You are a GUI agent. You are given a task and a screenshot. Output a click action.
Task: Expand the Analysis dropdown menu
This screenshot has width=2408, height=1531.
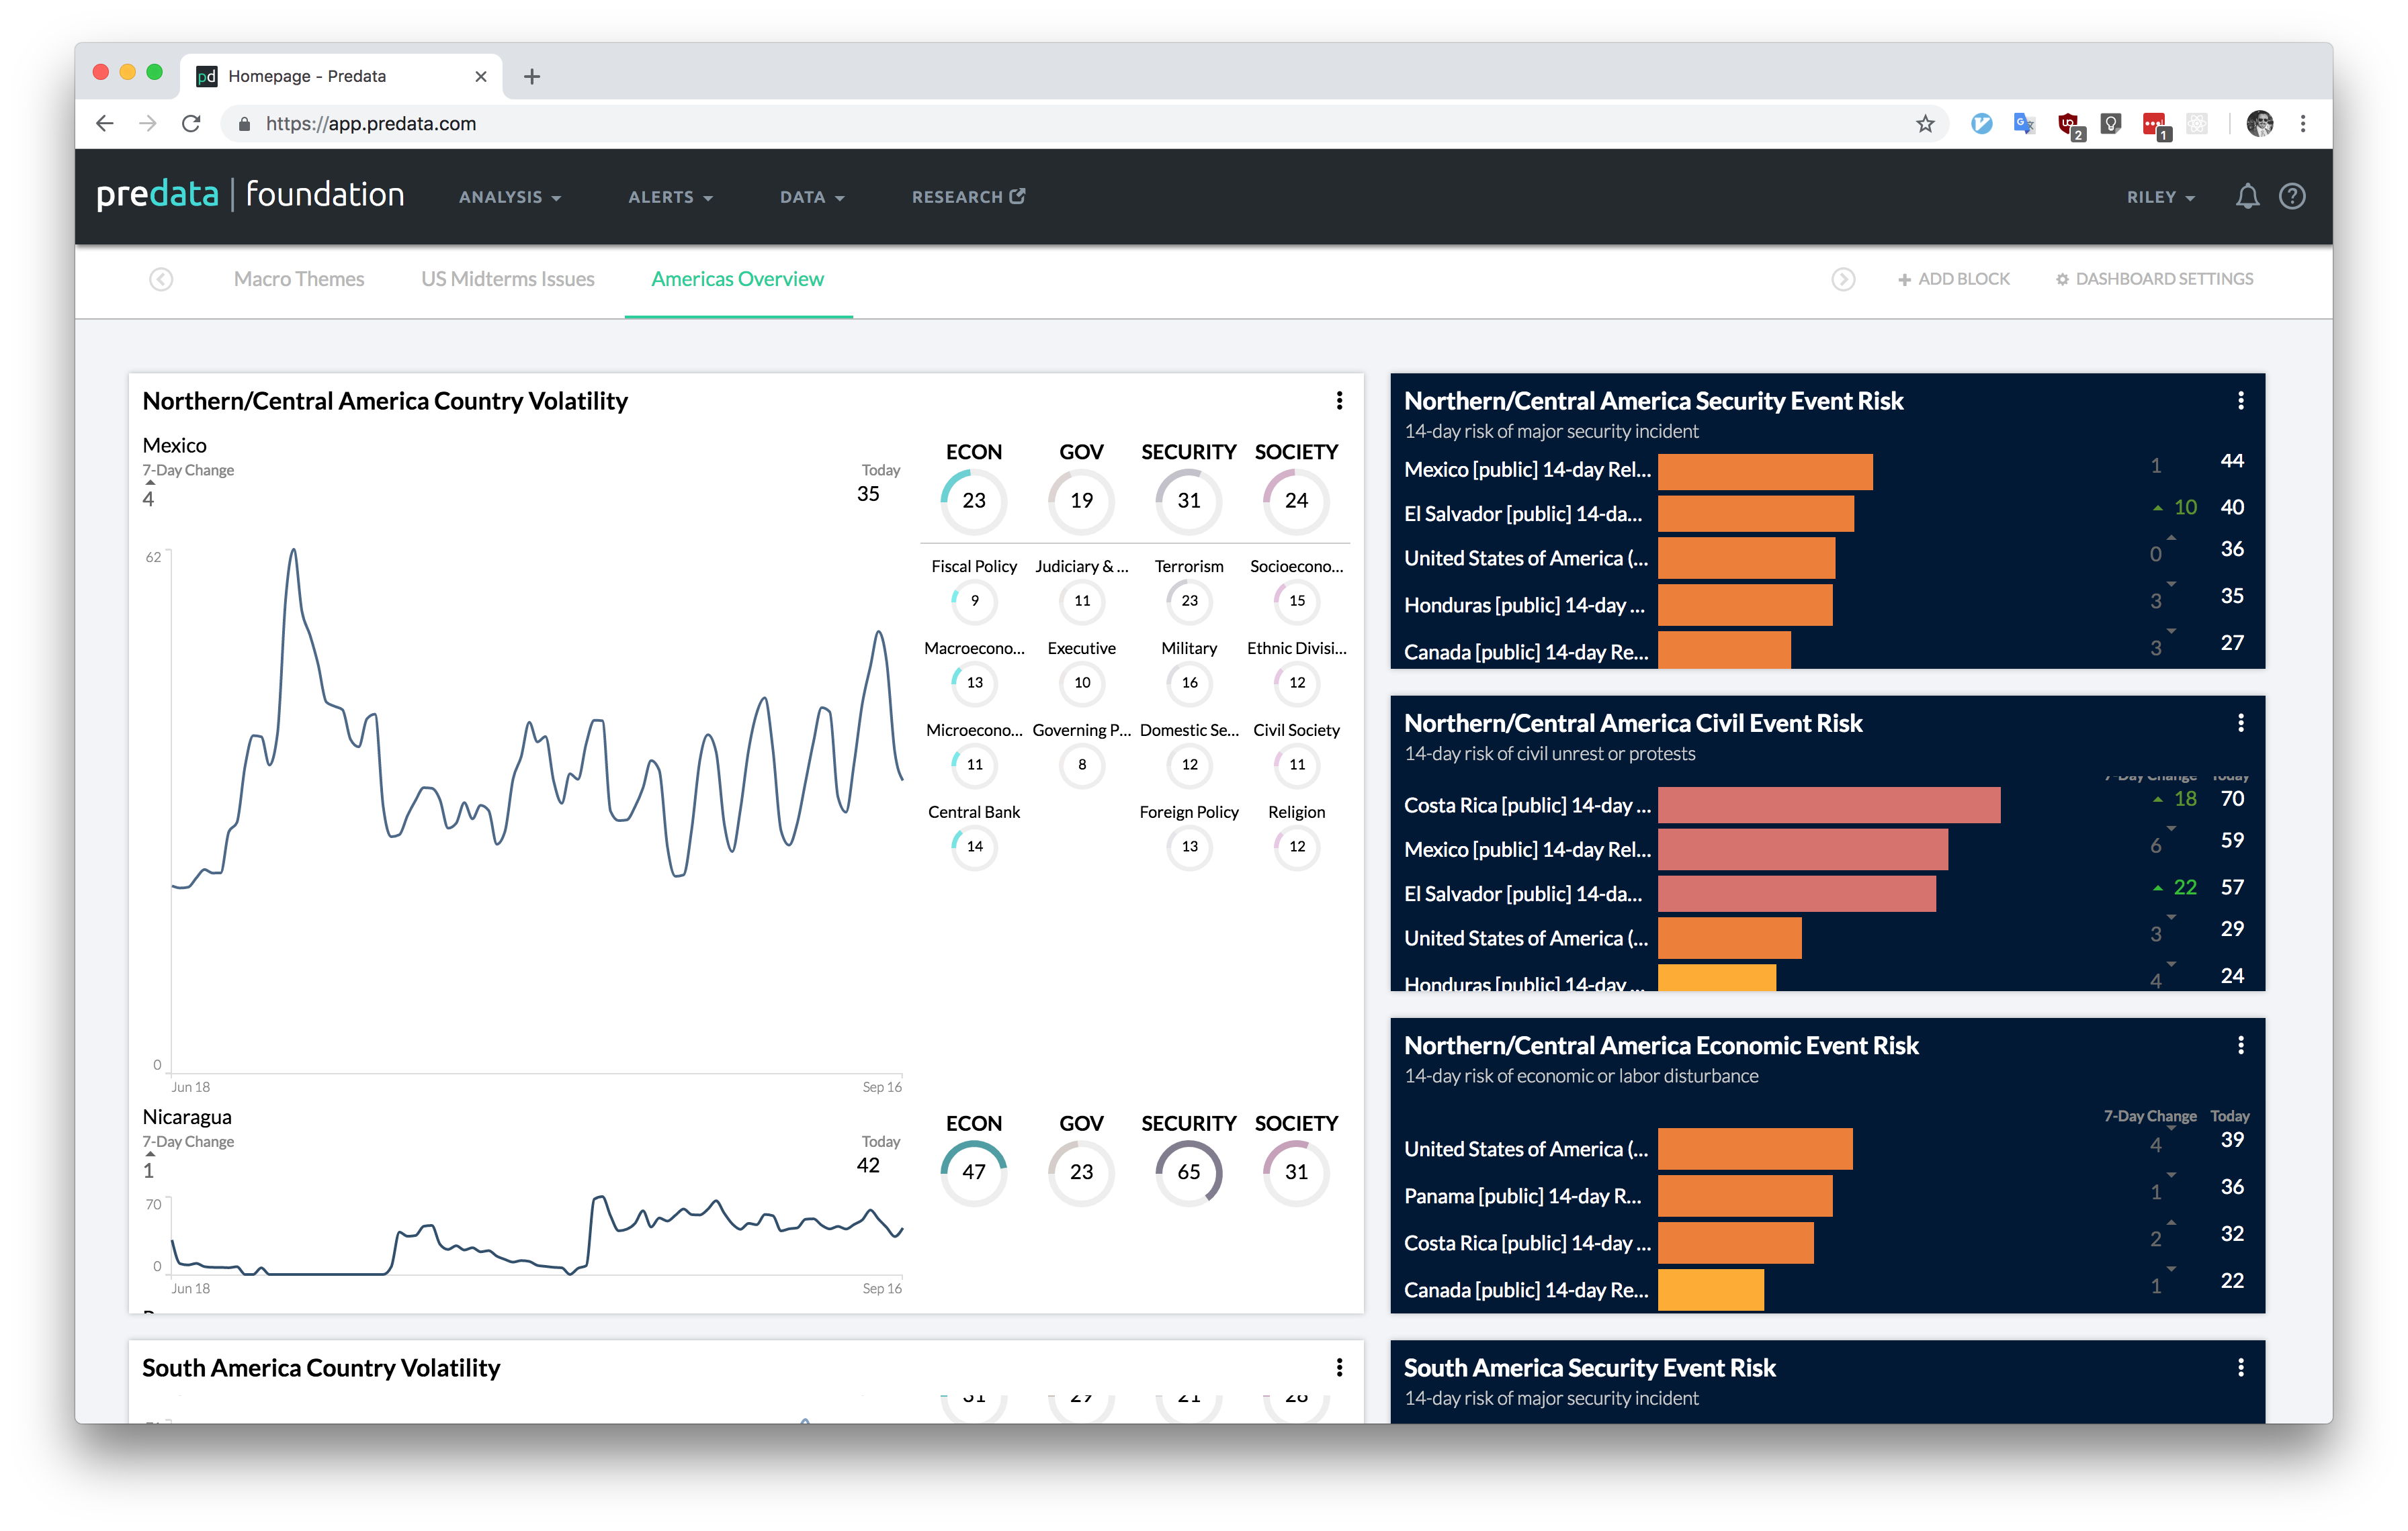pyautogui.click(x=509, y=197)
